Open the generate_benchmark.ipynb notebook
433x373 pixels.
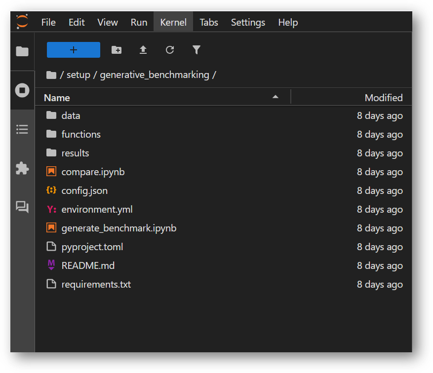point(118,228)
